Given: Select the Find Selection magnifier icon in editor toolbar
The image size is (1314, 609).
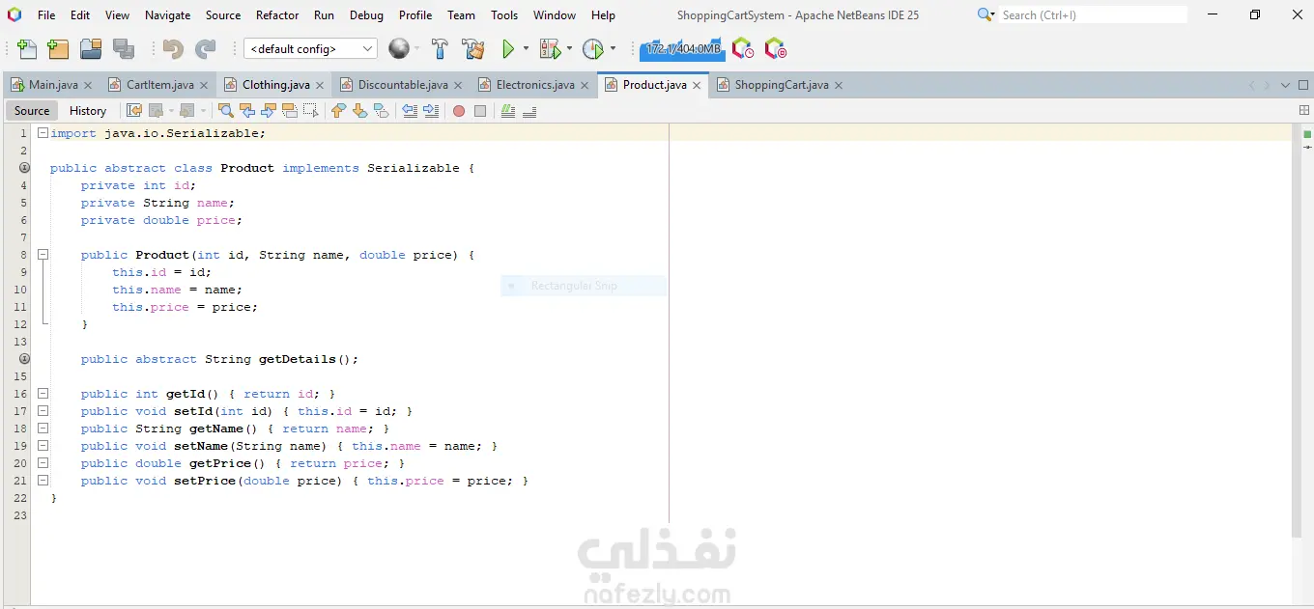Looking at the screenshot, I should (227, 110).
